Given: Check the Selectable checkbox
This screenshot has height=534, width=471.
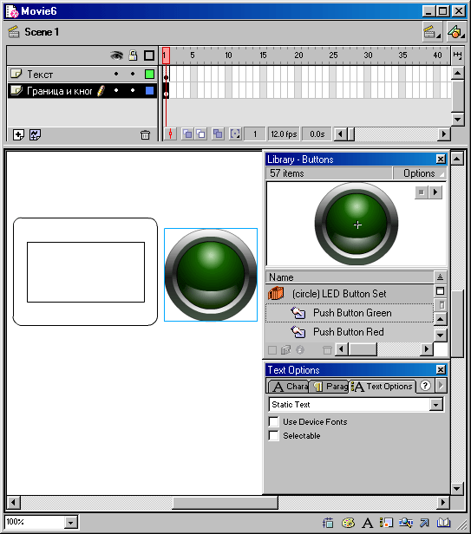Looking at the screenshot, I should pyautogui.click(x=274, y=435).
